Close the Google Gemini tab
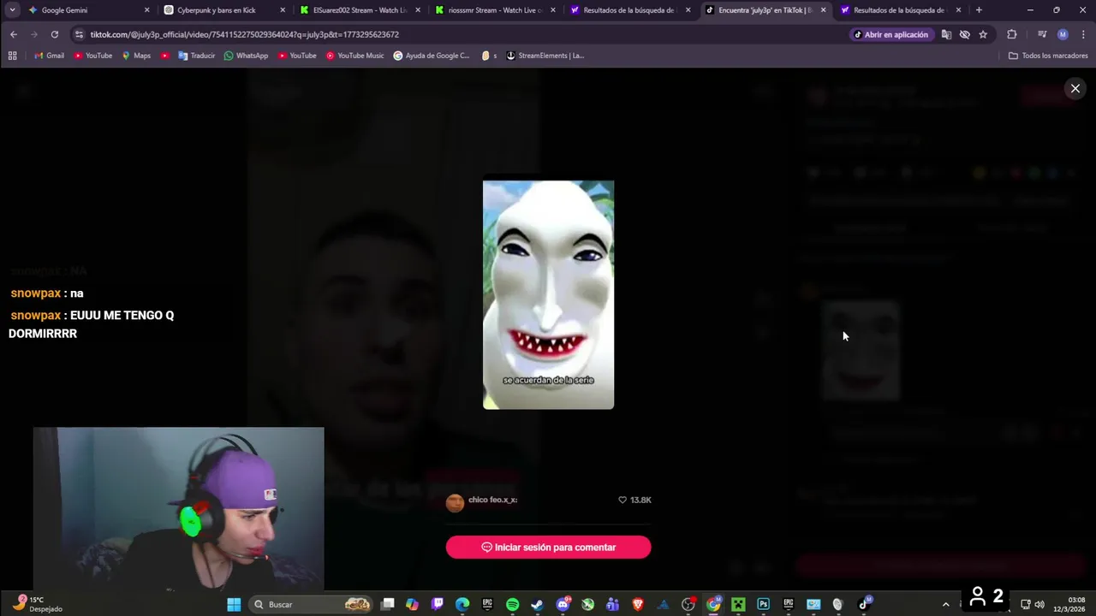This screenshot has width=1096, height=616. tap(147, 10)
